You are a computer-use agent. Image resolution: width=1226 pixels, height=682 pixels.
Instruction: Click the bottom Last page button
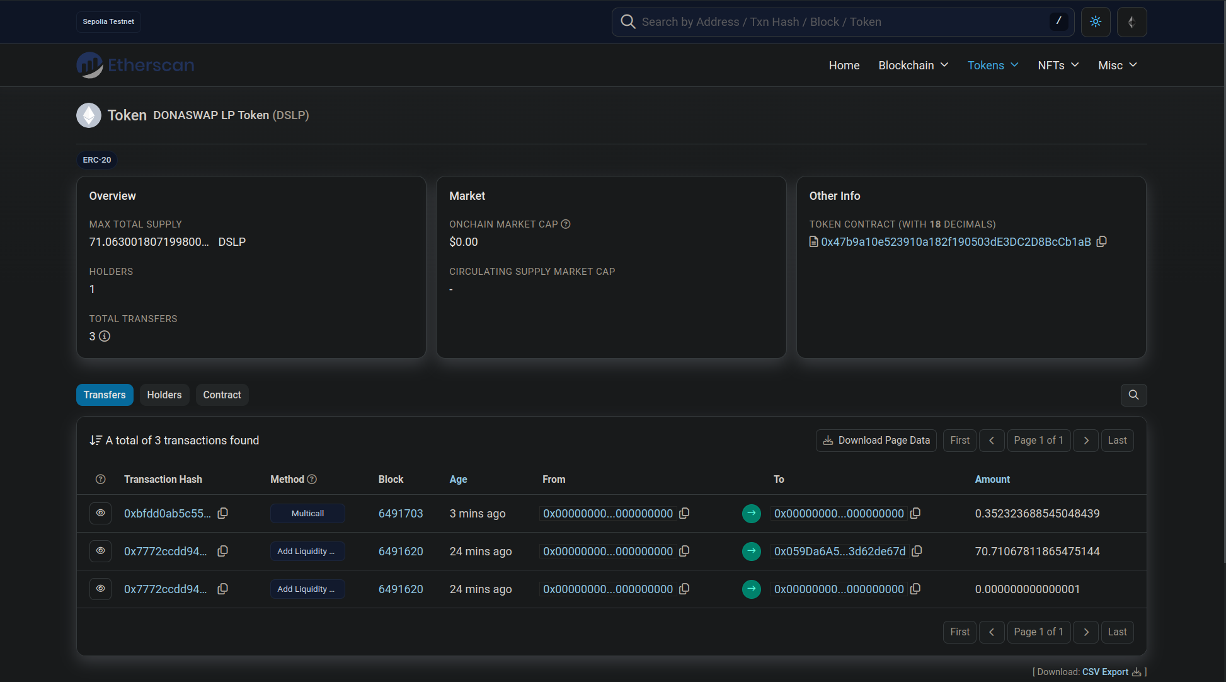point(1117,632)
